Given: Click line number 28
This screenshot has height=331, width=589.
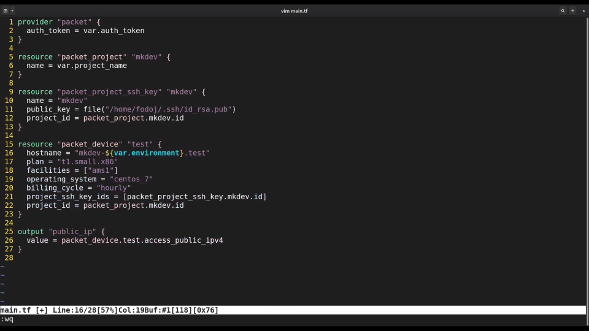Looking at the screenshot, I should coord(9,258).
